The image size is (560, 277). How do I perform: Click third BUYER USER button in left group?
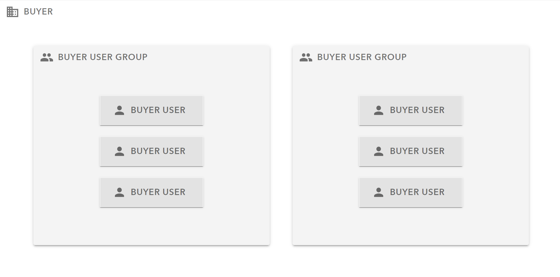pyautogui.click(x=151, y=192)
